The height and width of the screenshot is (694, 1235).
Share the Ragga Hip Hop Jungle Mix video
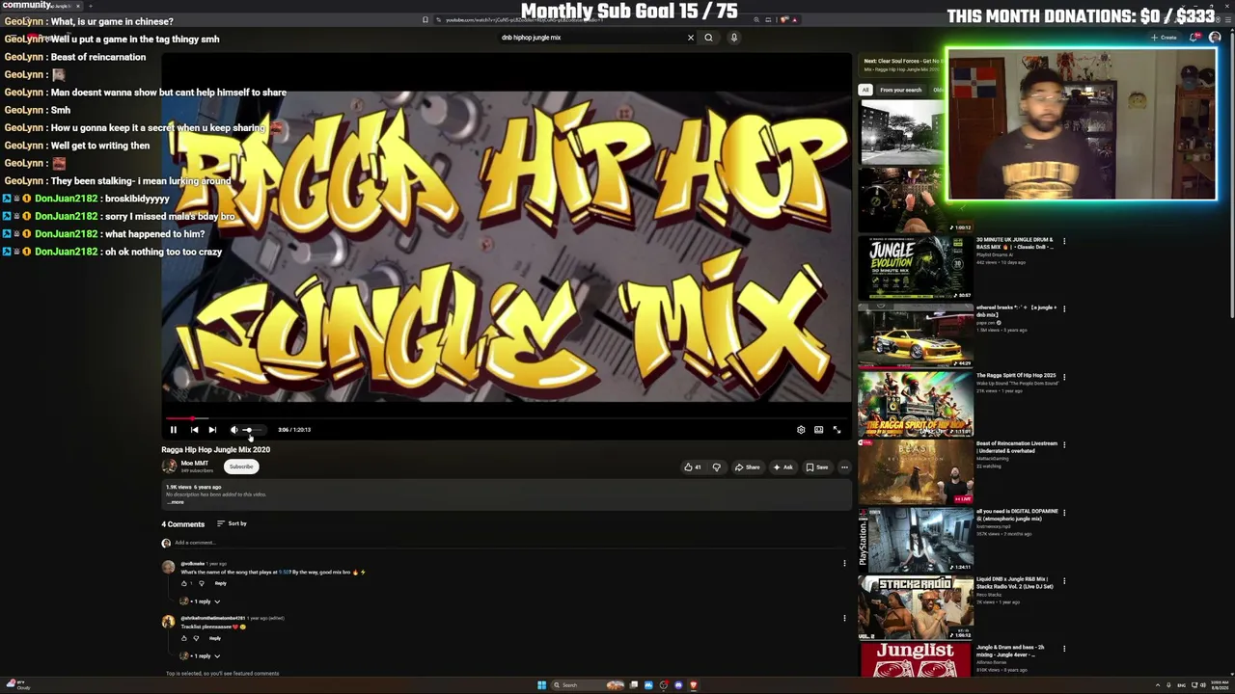(x=748, y=467)
